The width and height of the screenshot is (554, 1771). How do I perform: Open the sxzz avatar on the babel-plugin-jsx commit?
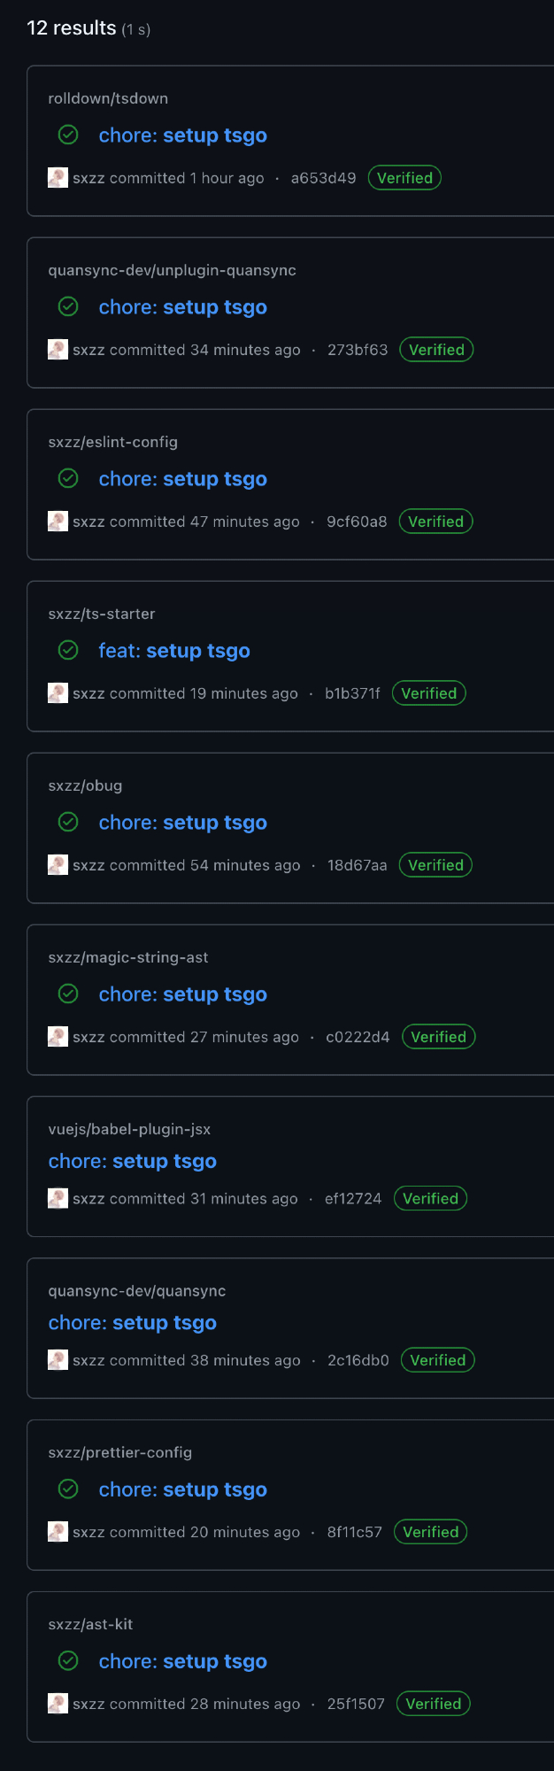pos(58,1198)
